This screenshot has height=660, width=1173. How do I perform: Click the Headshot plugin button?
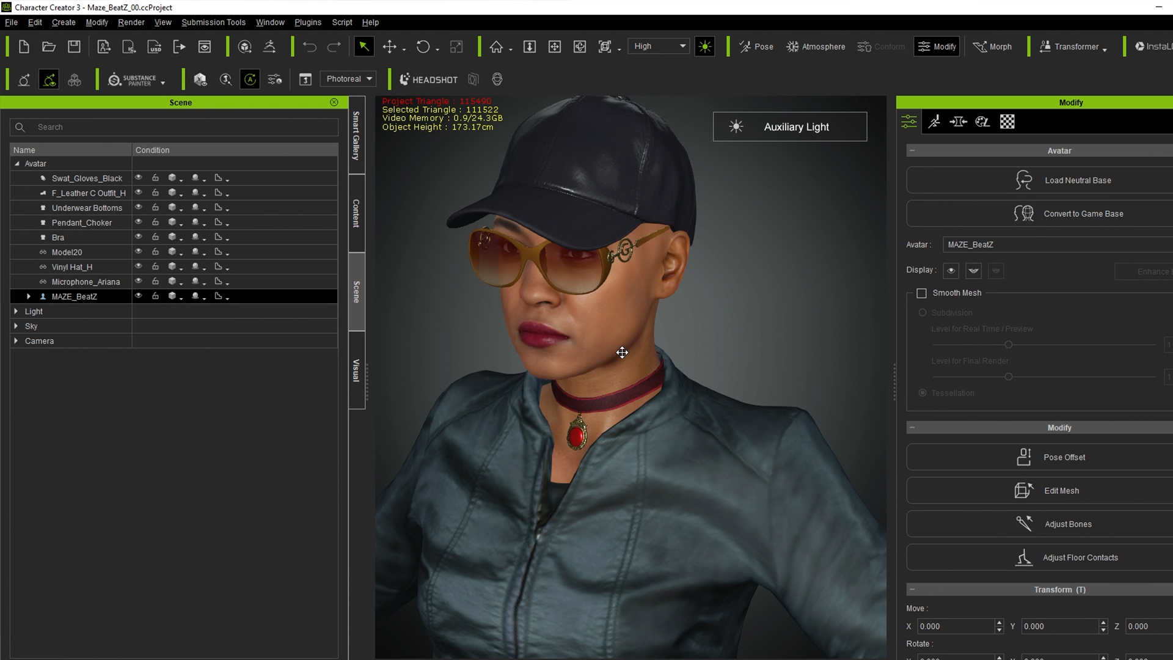[x=428, y=79]
